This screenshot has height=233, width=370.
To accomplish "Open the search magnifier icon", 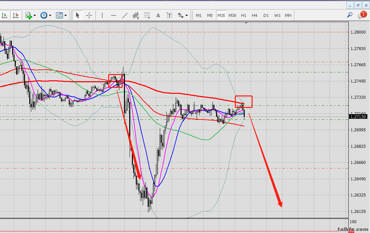I will point(350,15).
